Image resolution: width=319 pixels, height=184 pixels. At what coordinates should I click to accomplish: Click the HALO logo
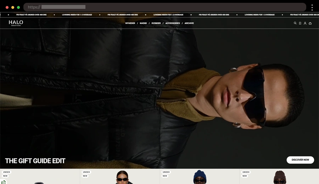coord(16,23)
